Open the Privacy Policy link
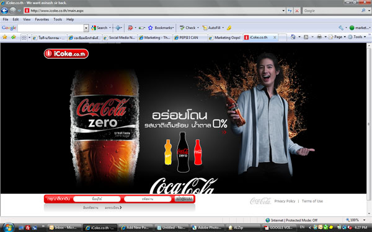The height and width of the screenshot is (232, 372). (285, 201)
